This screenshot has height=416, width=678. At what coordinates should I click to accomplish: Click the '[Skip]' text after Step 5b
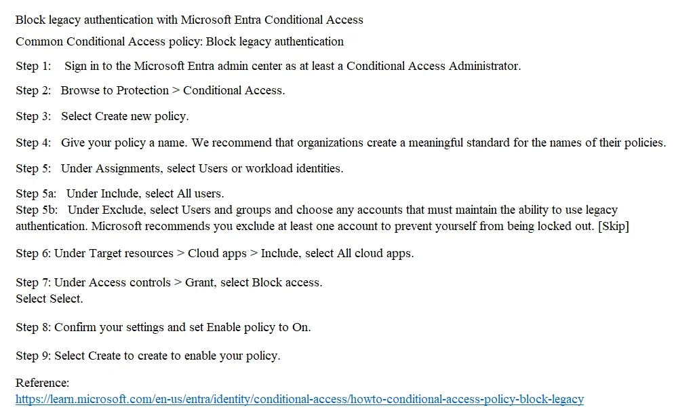tap(613, 227)
